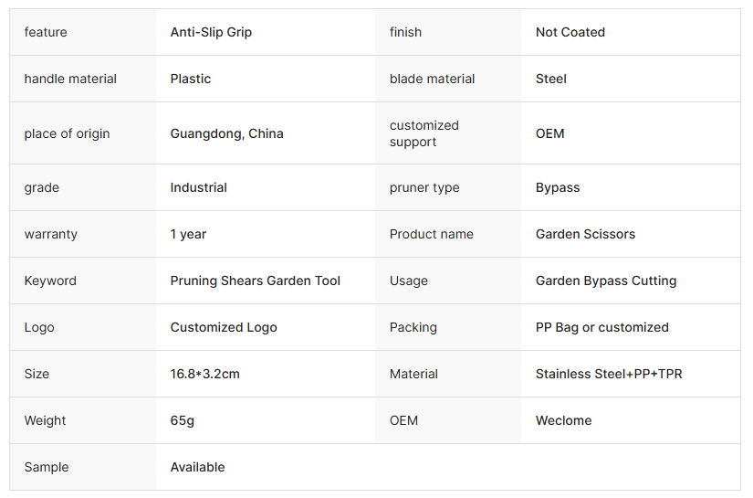Click the 'Garden Bypass Cutting' usage value

(606, 281)
